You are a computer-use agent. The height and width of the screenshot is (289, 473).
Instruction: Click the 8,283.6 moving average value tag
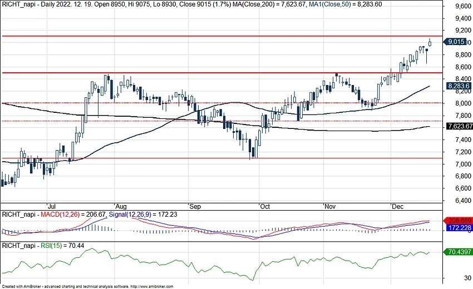[460, 86]
